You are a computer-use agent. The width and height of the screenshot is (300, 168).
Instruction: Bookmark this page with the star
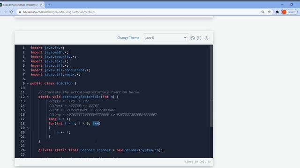pos(270,12)
